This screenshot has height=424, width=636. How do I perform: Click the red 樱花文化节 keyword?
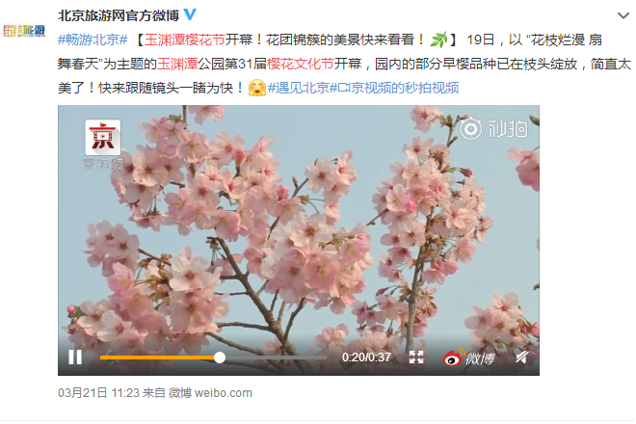click(300, 64)
